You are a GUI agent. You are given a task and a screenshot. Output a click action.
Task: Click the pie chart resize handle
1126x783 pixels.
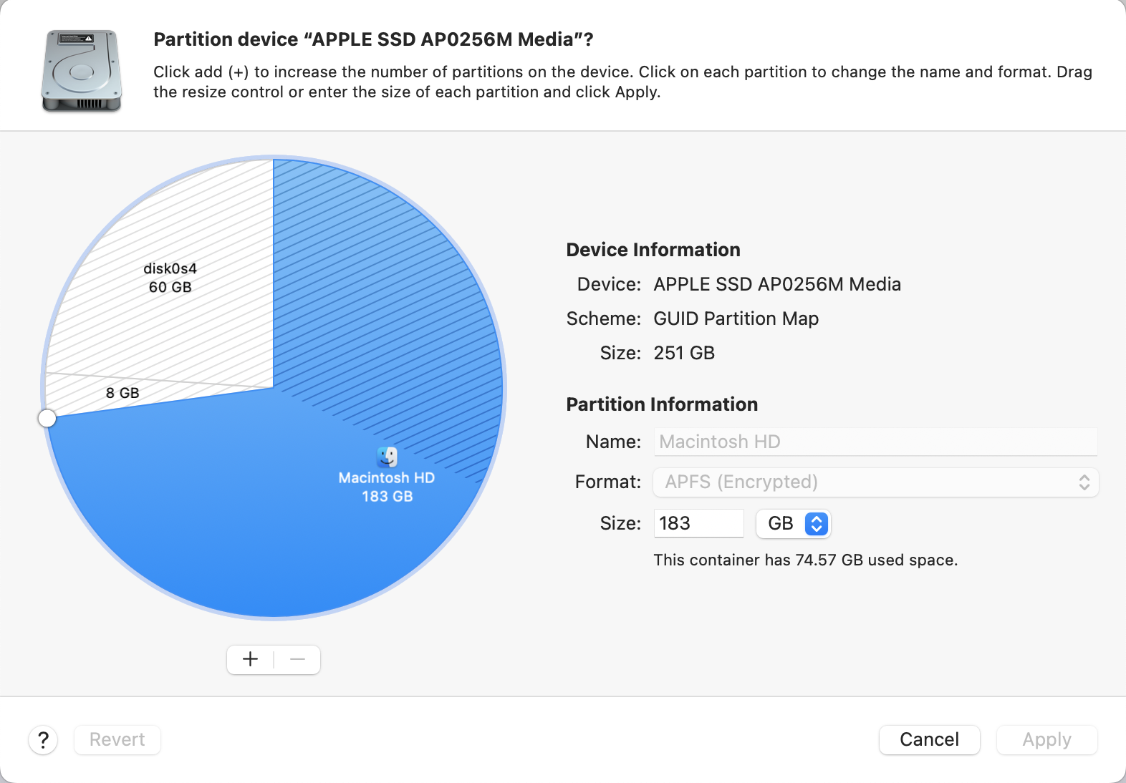[47, 418]
